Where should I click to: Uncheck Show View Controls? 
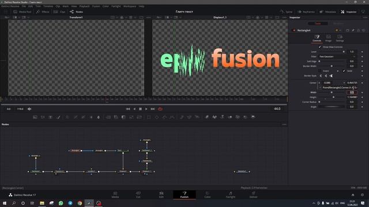coord(319,47)
